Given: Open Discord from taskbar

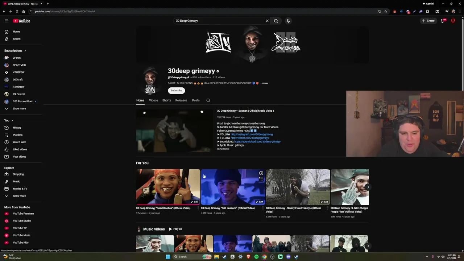Looking at the screenshot, I should coord(288,257).
